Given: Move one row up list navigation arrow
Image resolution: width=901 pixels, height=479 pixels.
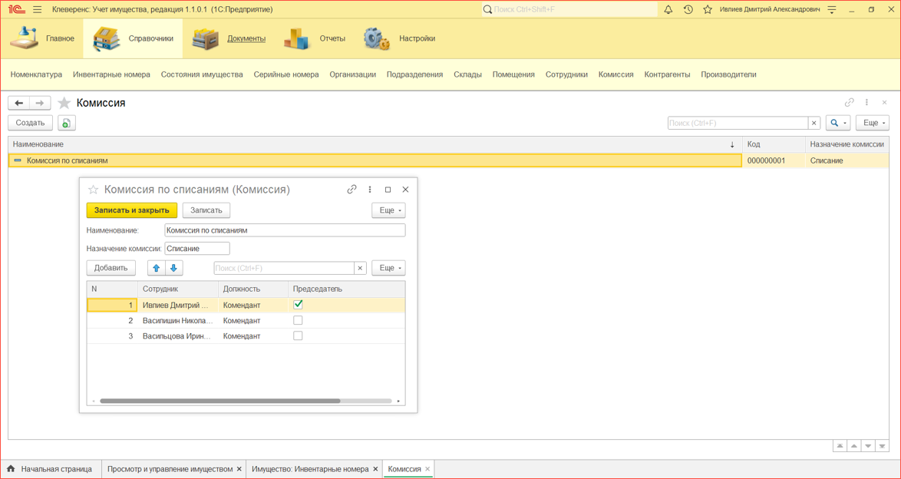Looking at the screenshot, I should [854, 446].
